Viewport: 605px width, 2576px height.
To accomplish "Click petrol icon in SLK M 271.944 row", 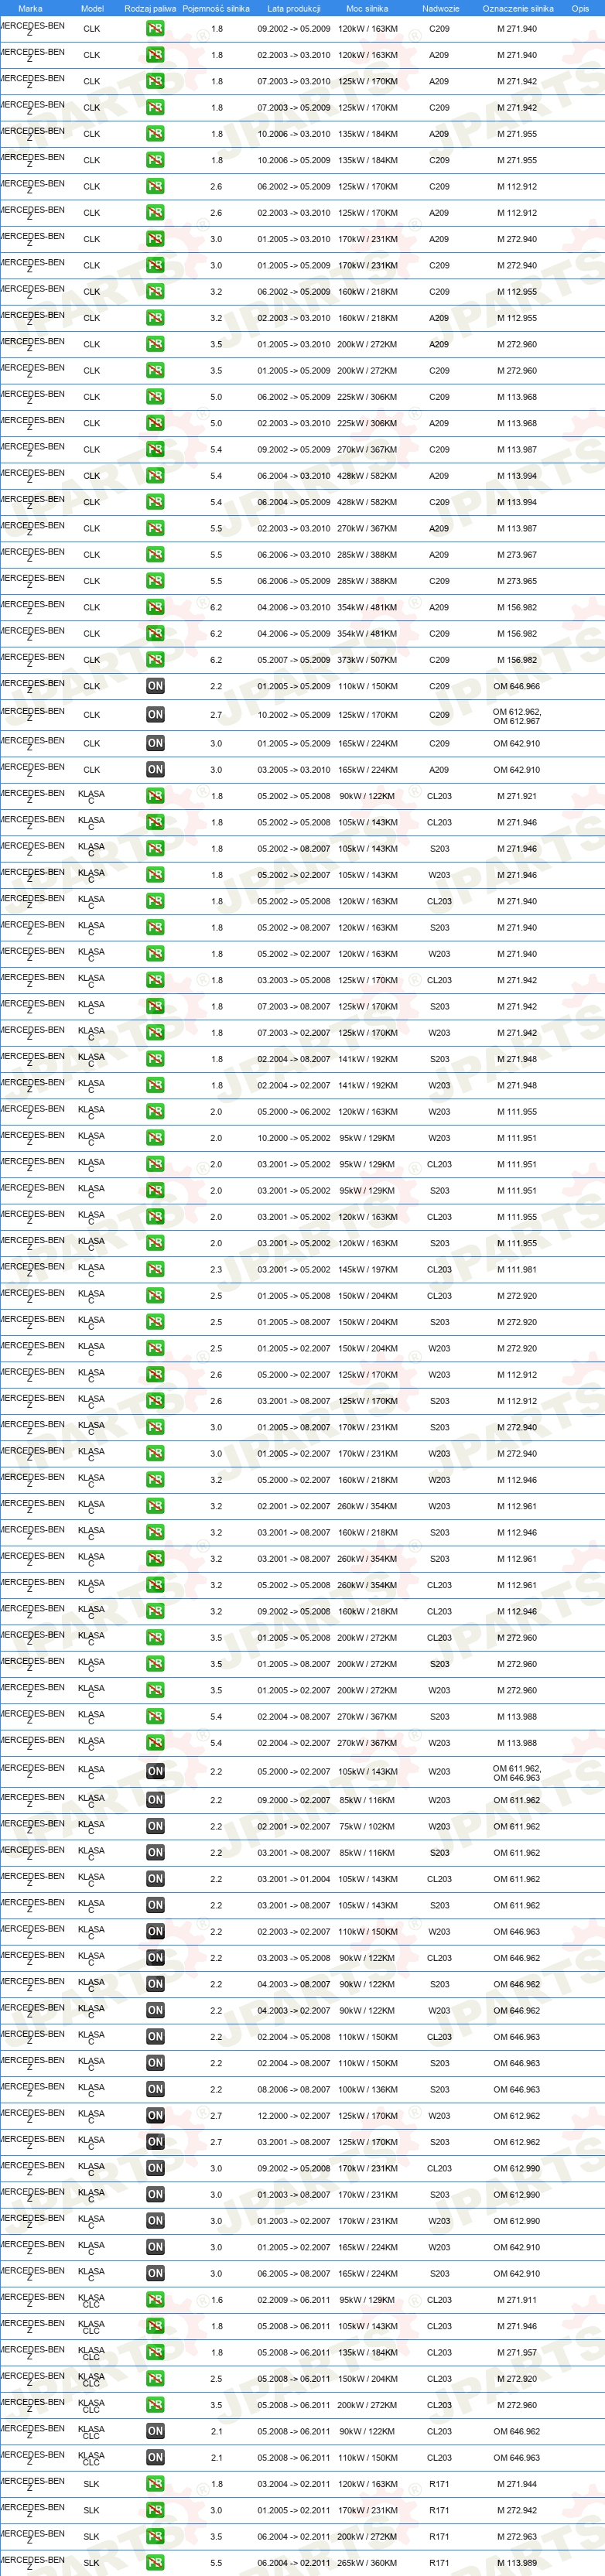I will 155,2484.
